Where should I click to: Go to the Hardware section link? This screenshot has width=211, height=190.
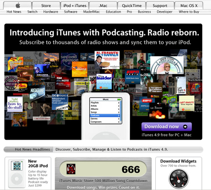[51, 12]
